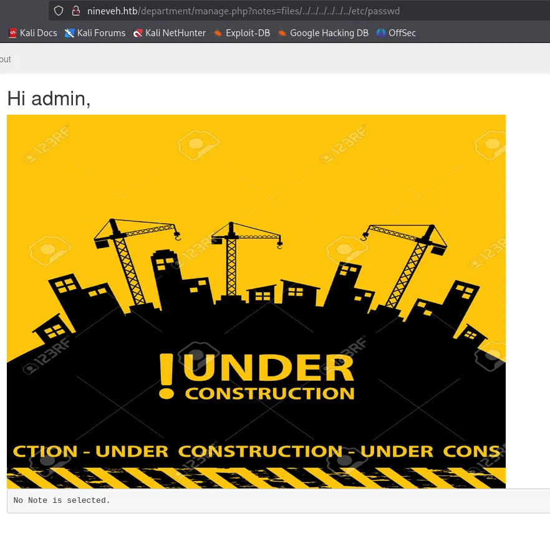Image resolution: width=550 pixels, height=534 pixels.
Task: Open the Google Hacking DB bookmark
Action: (323, 33)
